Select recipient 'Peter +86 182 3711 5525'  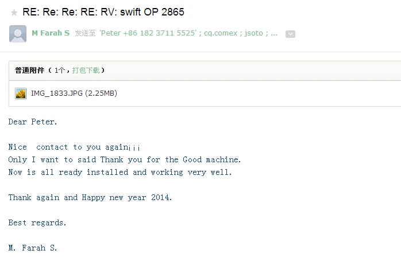click(x=149, y=33)
